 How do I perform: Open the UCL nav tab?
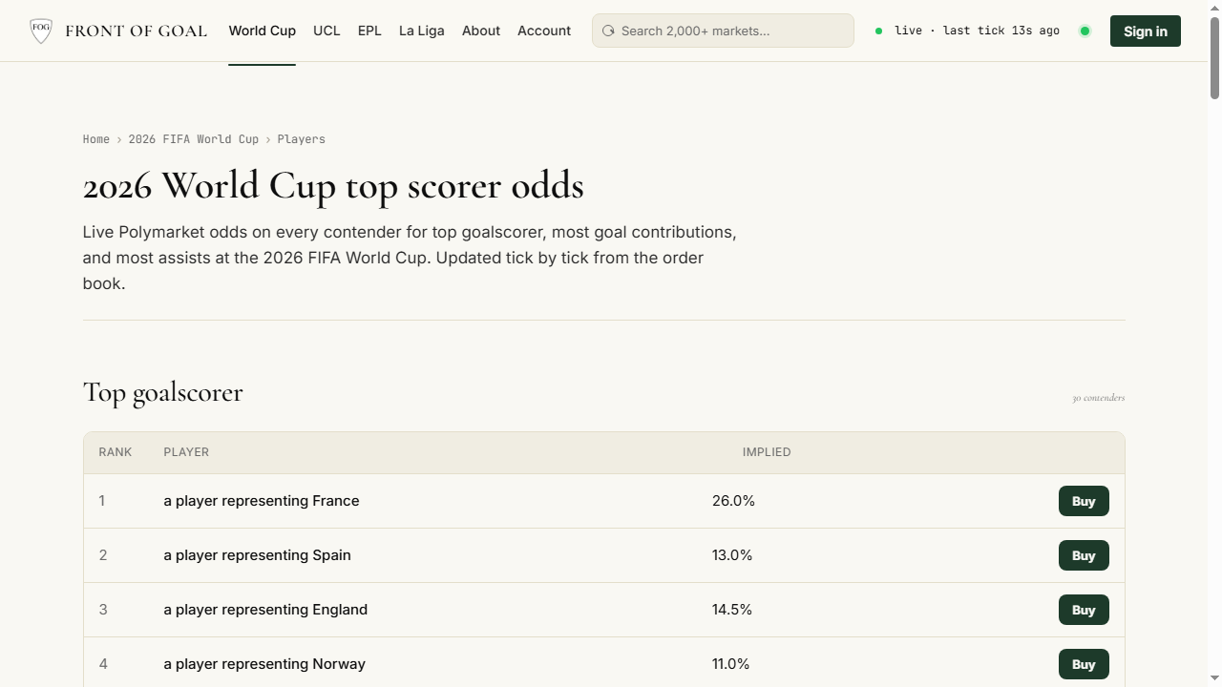pos(327,31)
